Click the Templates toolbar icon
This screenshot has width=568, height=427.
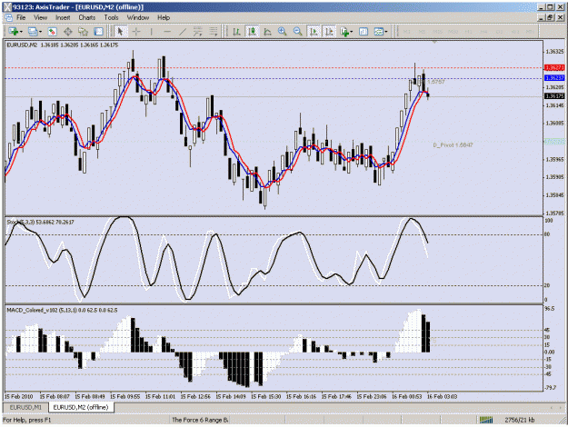click(379, 32)
